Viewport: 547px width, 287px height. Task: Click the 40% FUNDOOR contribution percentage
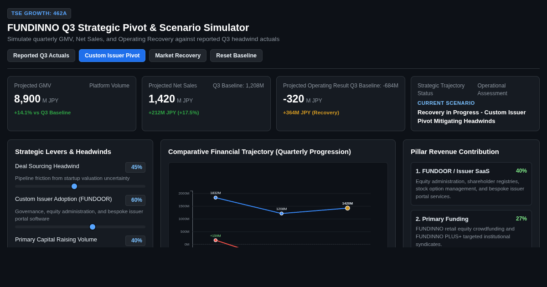pos(521,171)
